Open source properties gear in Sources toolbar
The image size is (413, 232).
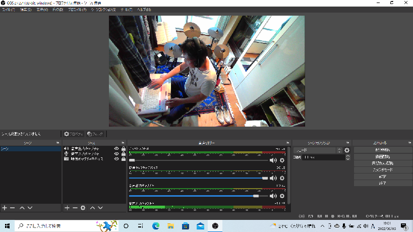[83, 208]
